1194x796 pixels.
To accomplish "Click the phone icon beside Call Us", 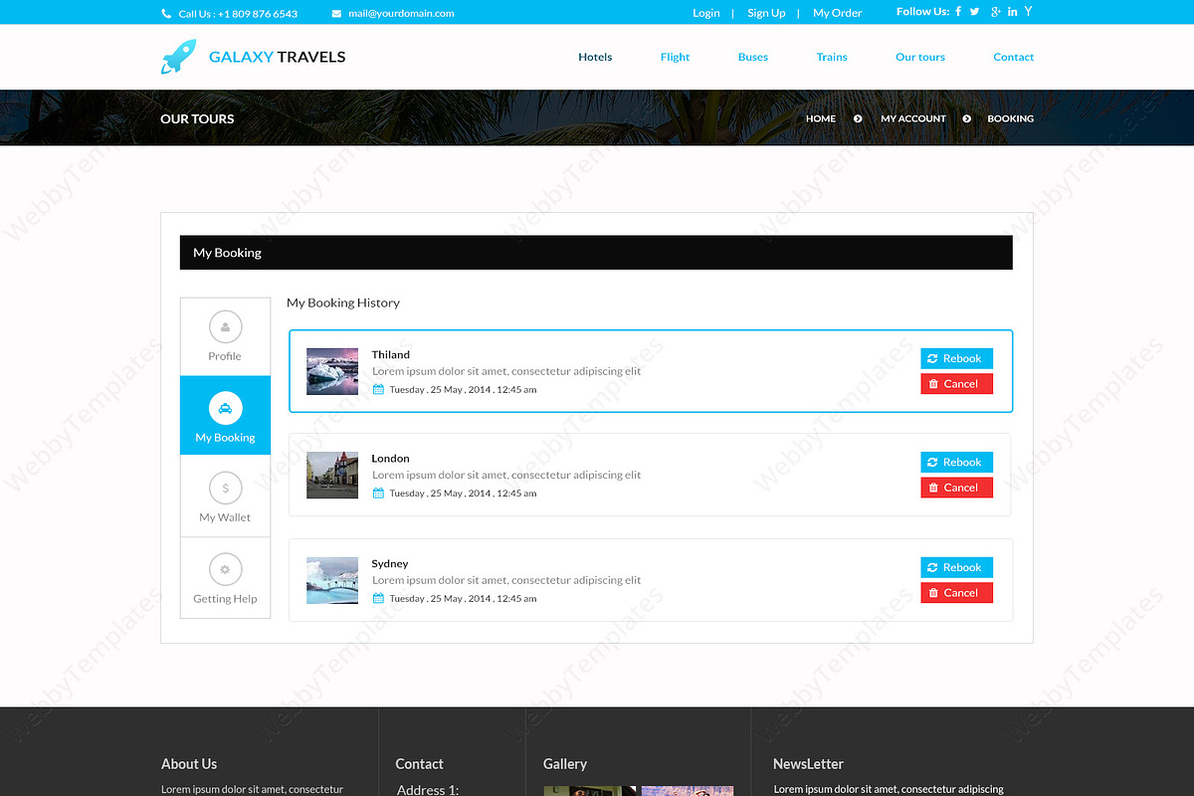I will pos(166,14).
